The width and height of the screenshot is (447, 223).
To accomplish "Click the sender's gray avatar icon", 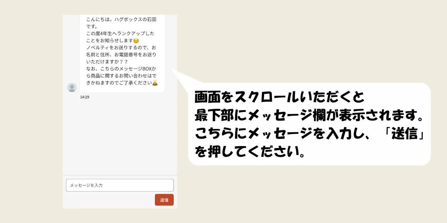I will pos(72,88).
